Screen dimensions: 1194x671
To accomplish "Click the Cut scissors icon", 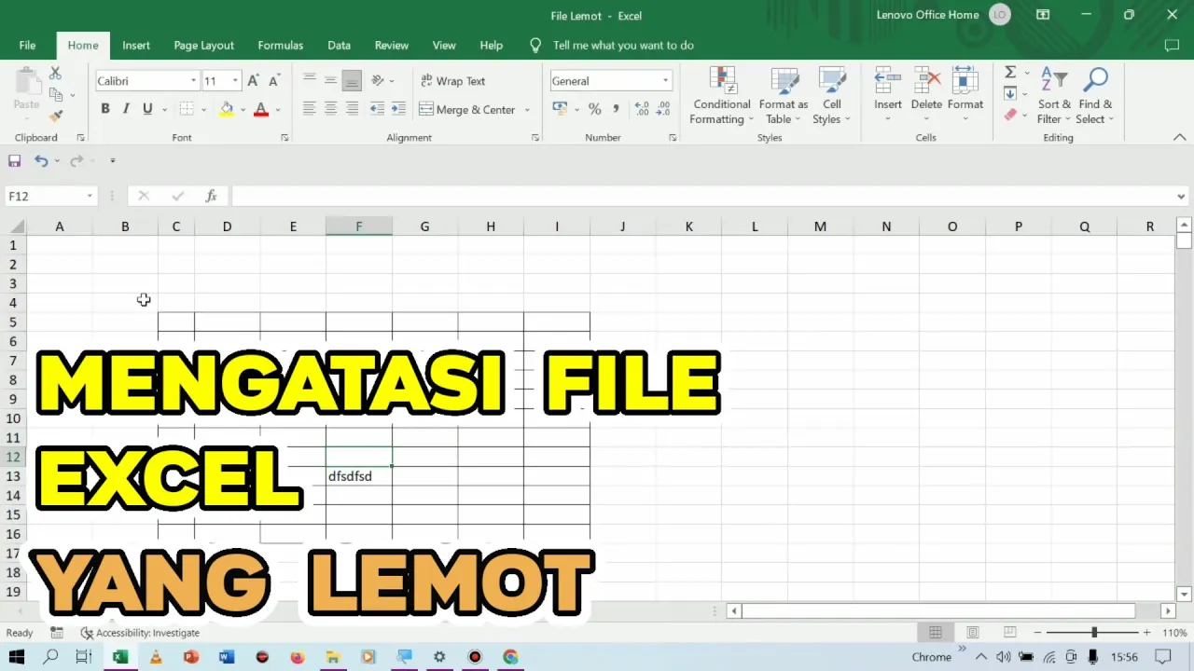I will tap(55, 74).
